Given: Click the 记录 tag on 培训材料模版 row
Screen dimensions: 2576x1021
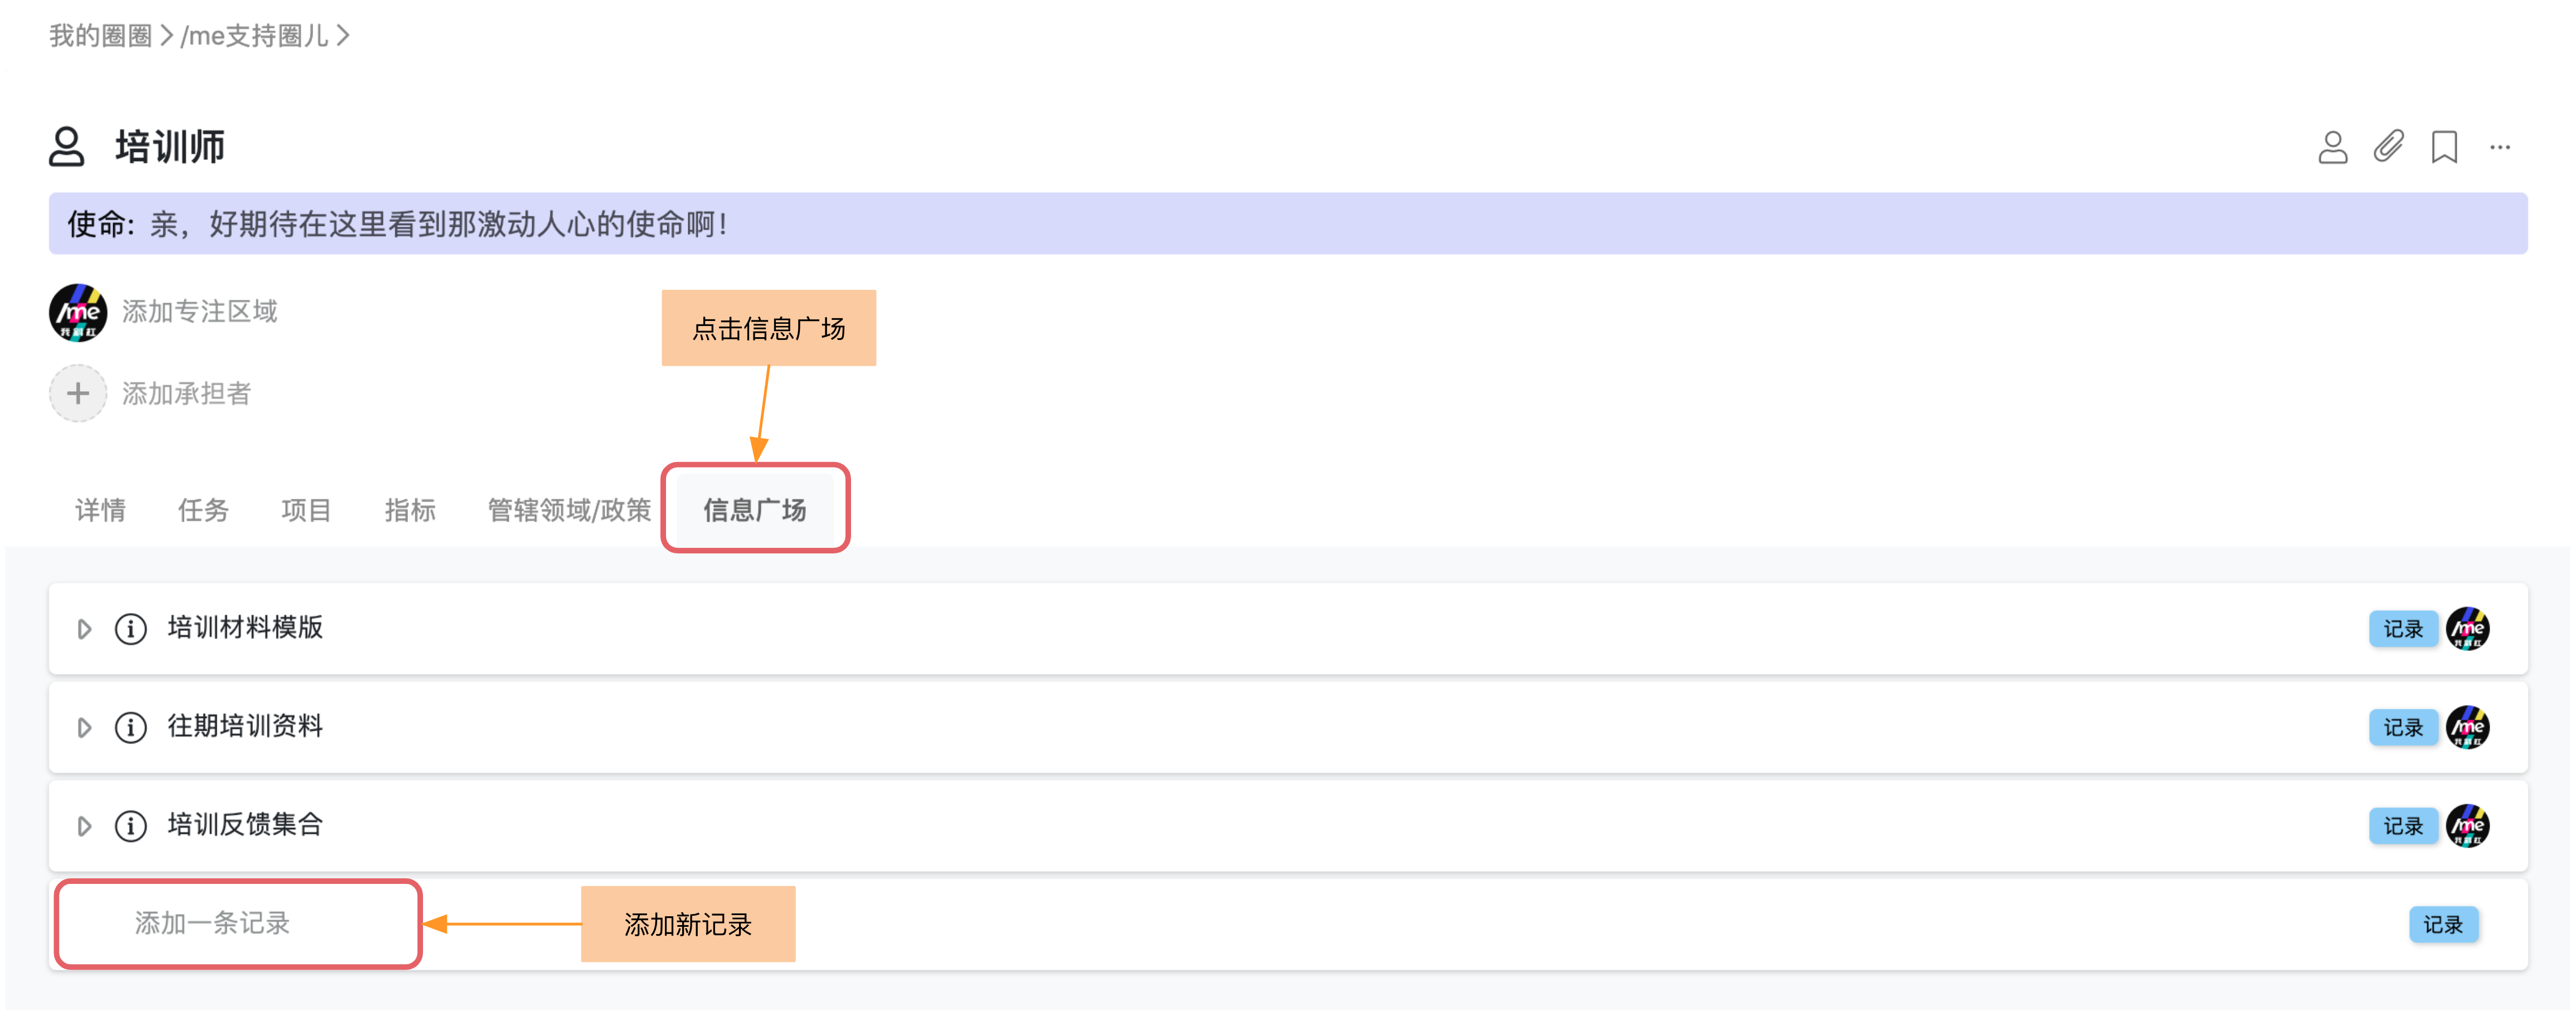Looking at the screenshot, I should [2403, 629].
